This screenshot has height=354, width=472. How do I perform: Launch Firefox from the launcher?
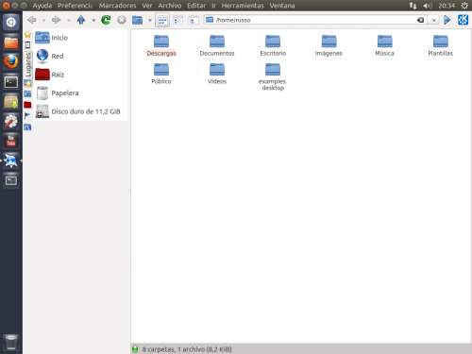coord(11,61)
